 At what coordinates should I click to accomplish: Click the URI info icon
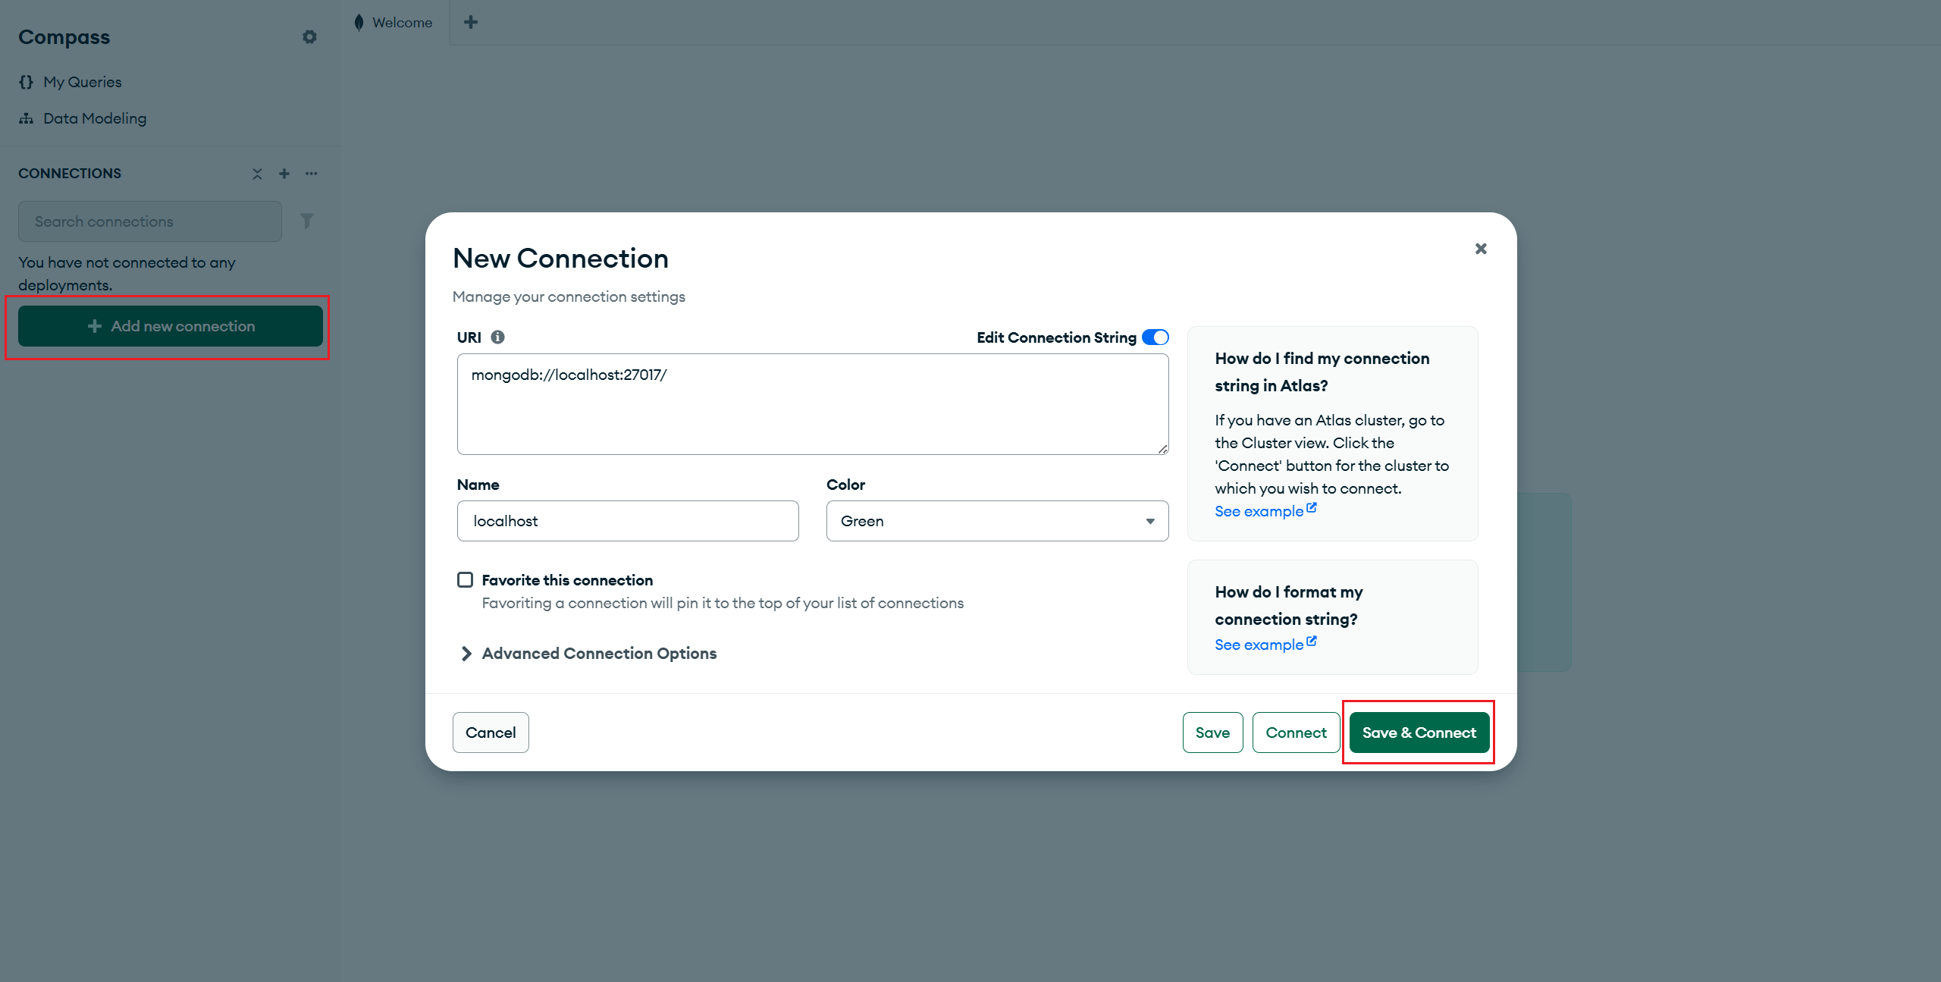[x=497, y=337]
